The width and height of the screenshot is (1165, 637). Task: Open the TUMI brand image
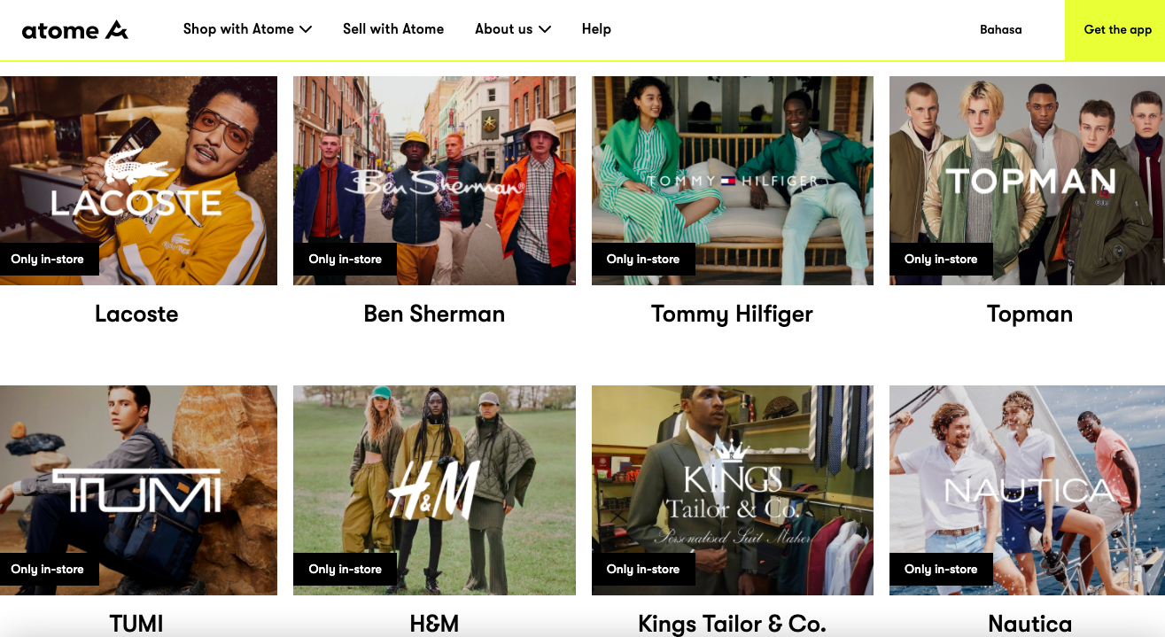coord(138,490)
